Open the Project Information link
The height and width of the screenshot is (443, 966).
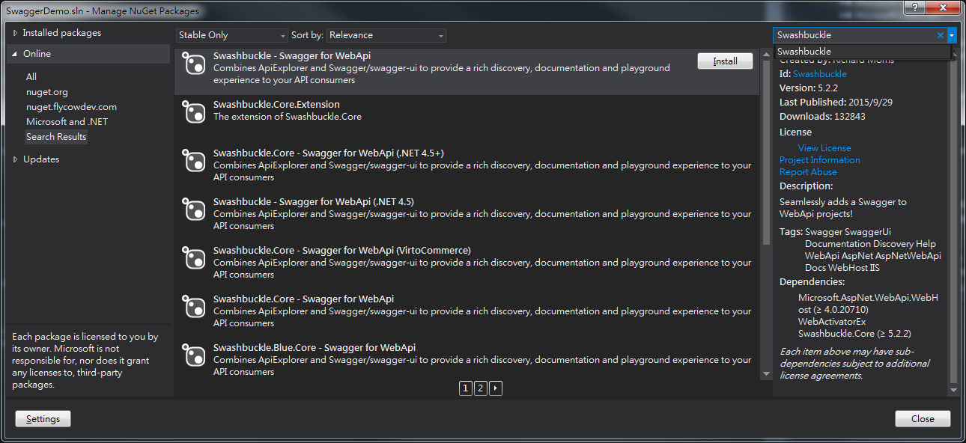[819, 160]
